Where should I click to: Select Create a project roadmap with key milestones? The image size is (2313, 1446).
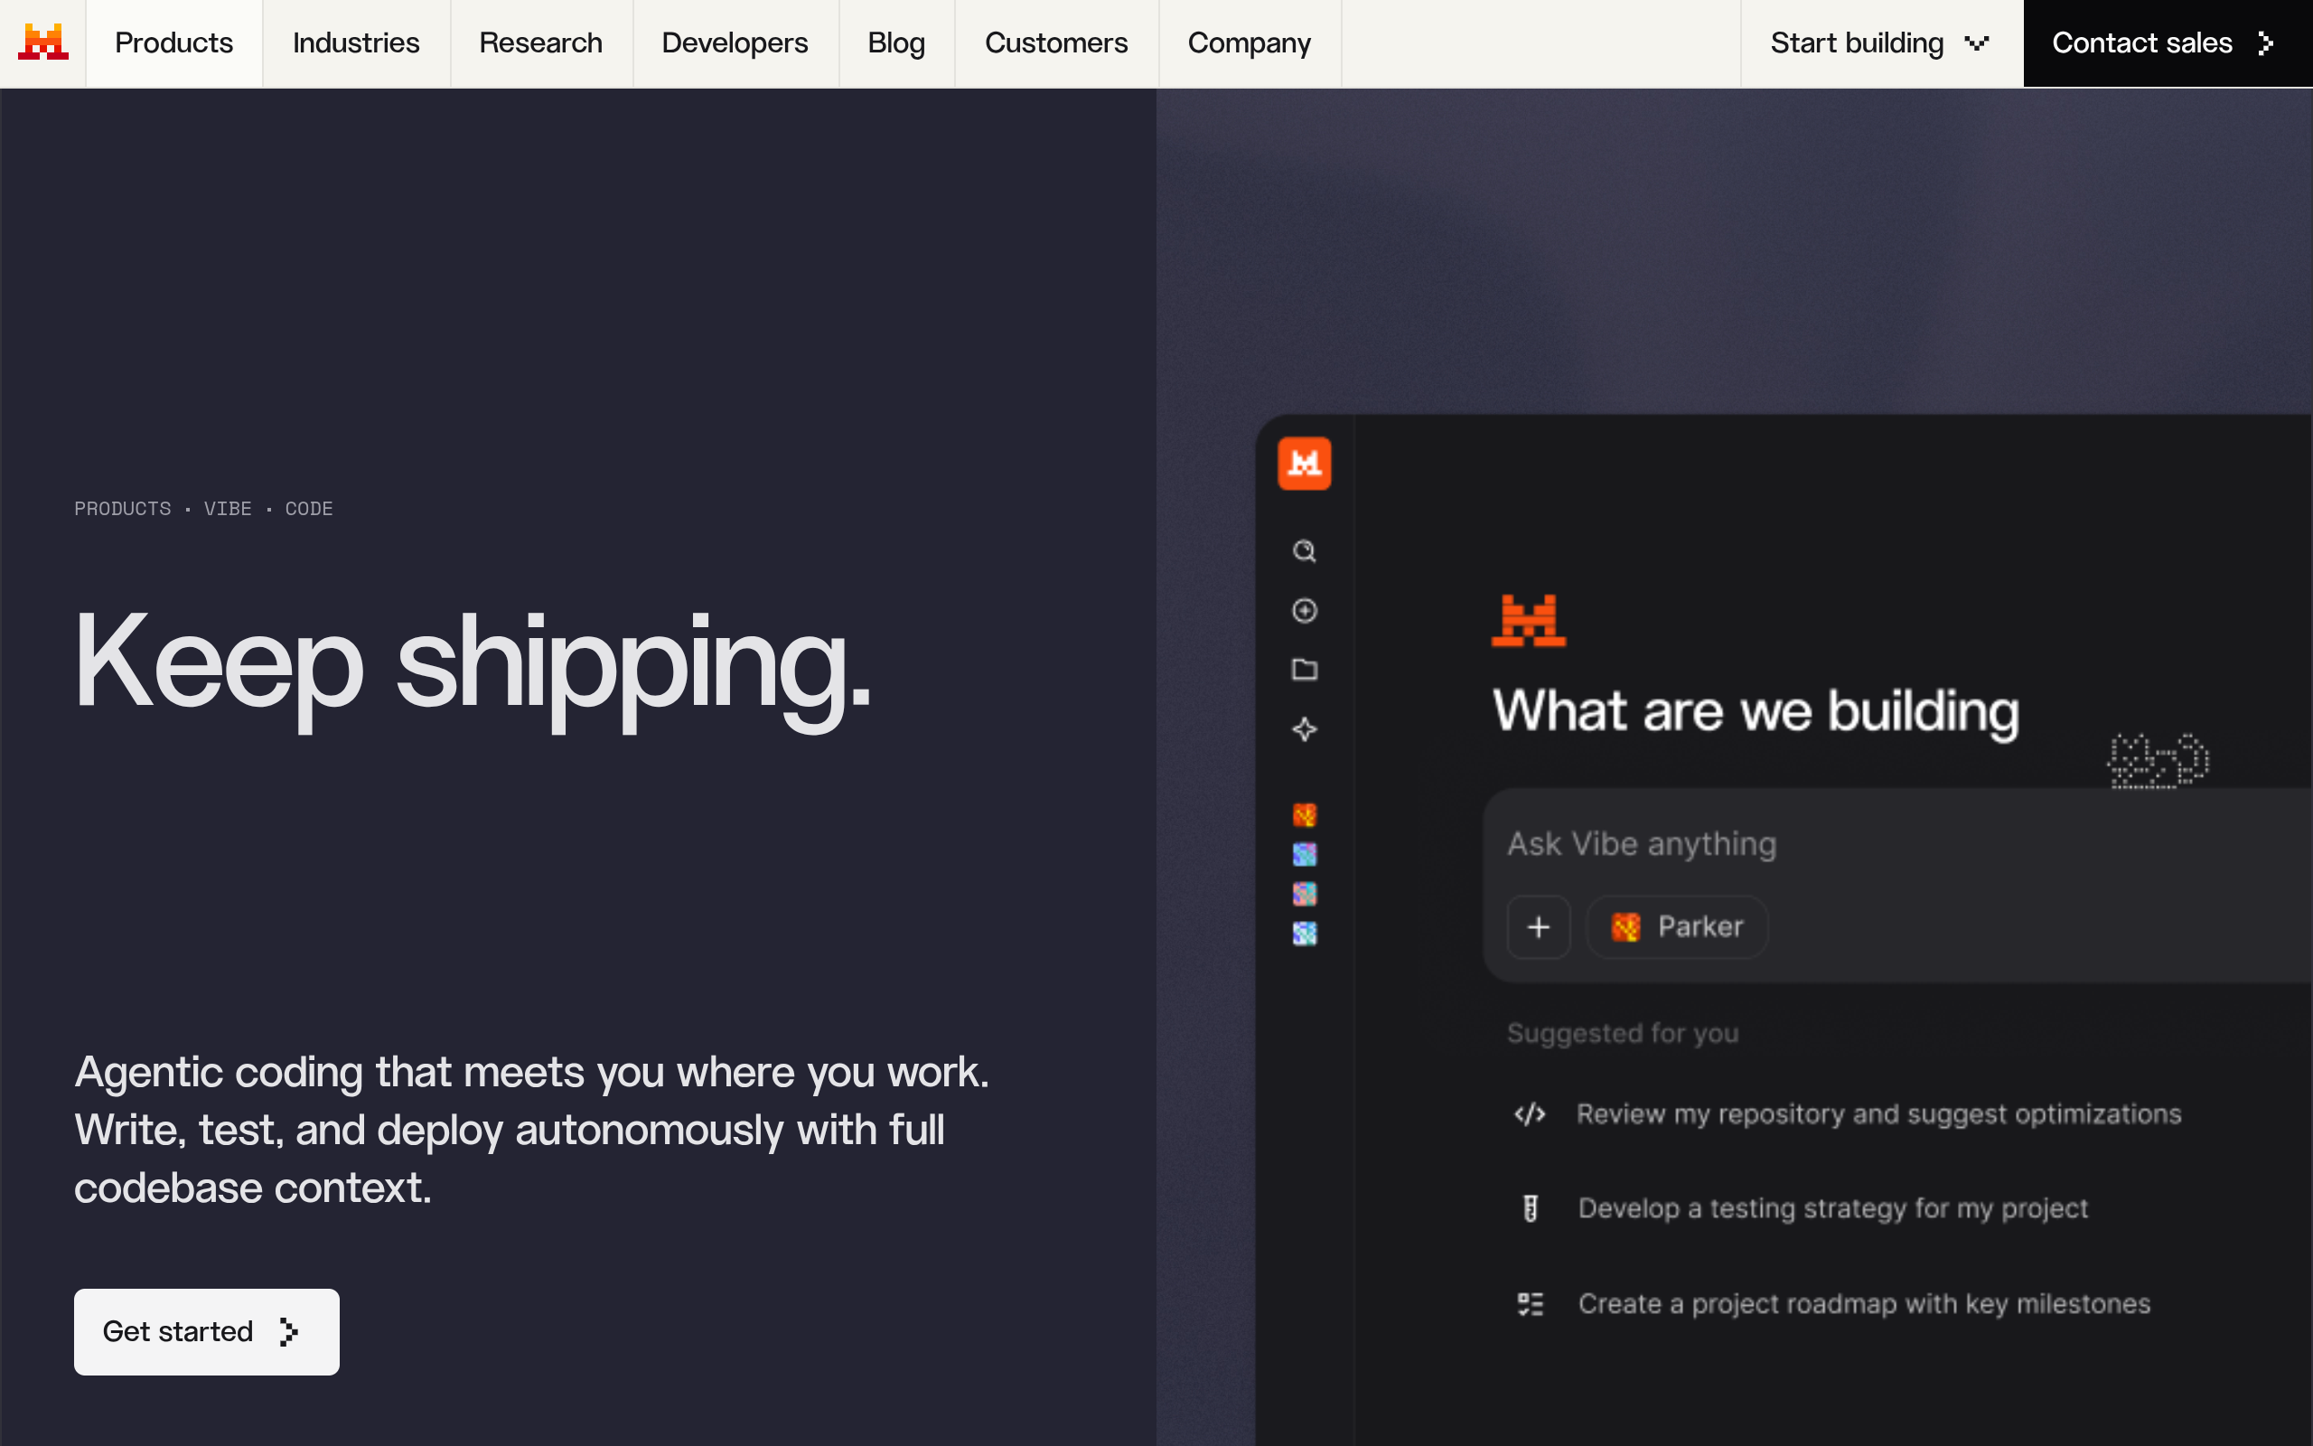click(1864, 1303)
